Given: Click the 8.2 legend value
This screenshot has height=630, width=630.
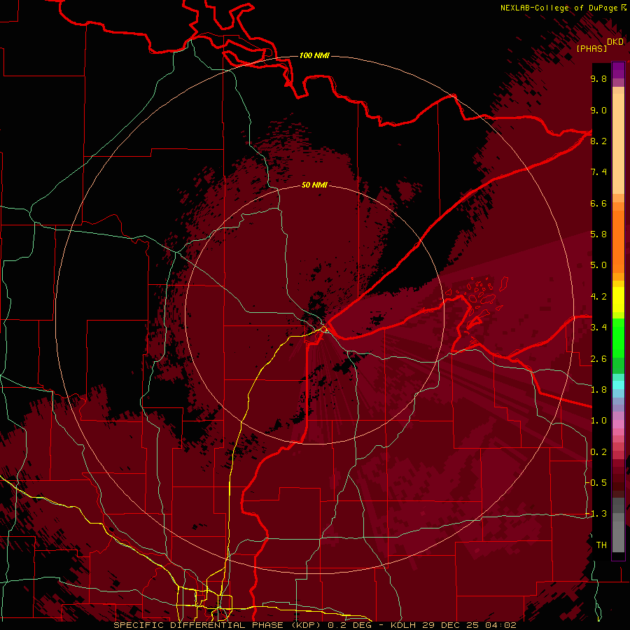Looking at the screenshot, I should tap(598, 141).
